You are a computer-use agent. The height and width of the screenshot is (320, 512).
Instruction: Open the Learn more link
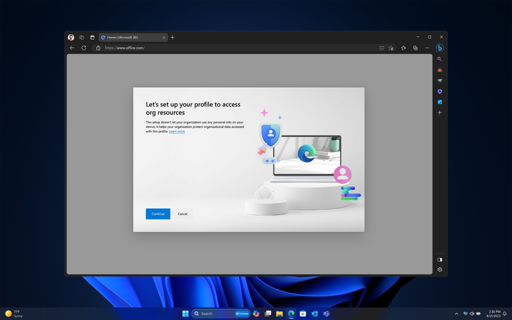tap(176, 131)
